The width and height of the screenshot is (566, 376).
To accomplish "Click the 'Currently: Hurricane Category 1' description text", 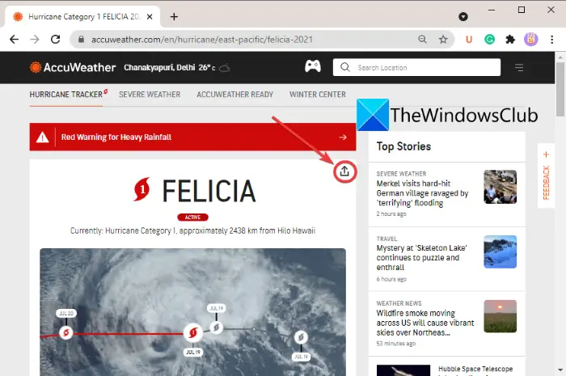I will [192, 230].
